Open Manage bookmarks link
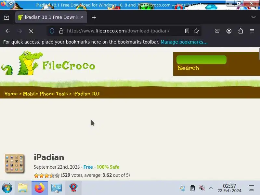260x195 pixels. pyautogui.click(x=184, y=42)
